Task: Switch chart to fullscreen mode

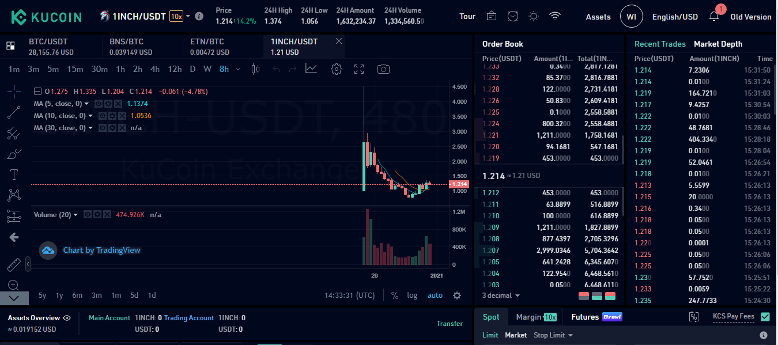Action: point(359,69)
